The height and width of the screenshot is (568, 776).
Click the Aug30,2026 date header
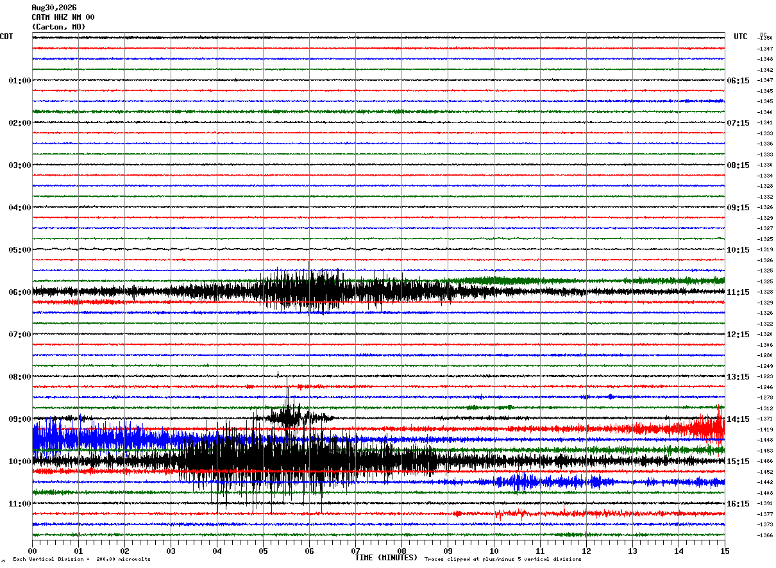pos(54,8)
